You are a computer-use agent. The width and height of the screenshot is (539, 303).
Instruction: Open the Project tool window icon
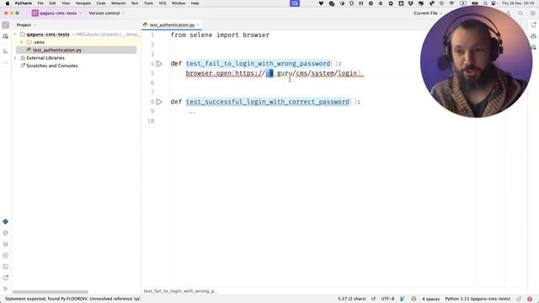(x=6, y=25)
